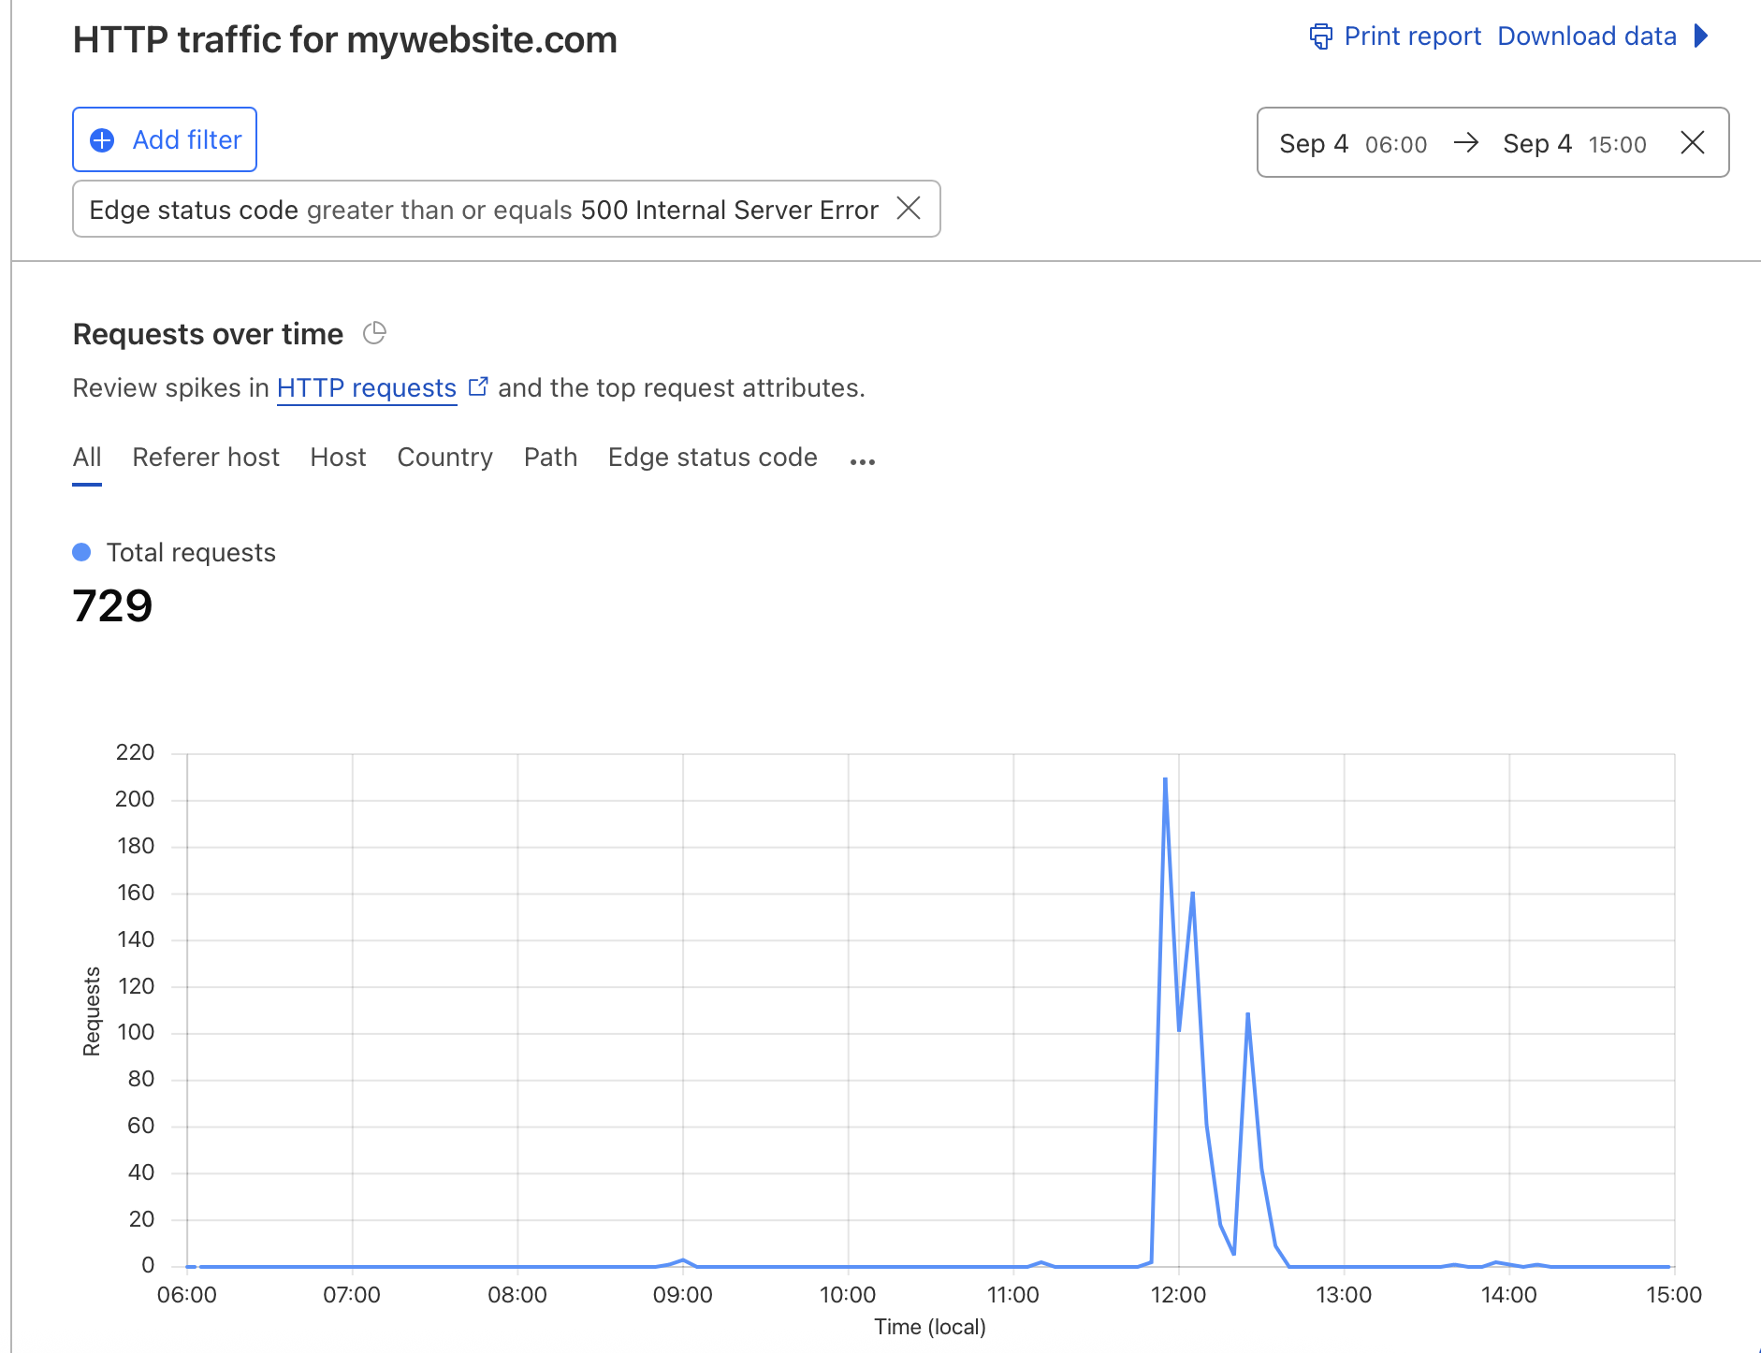The height and width of the screenshot is (1353, 1761).
Task: Remove the Edge status code filter
Action: 909,208
